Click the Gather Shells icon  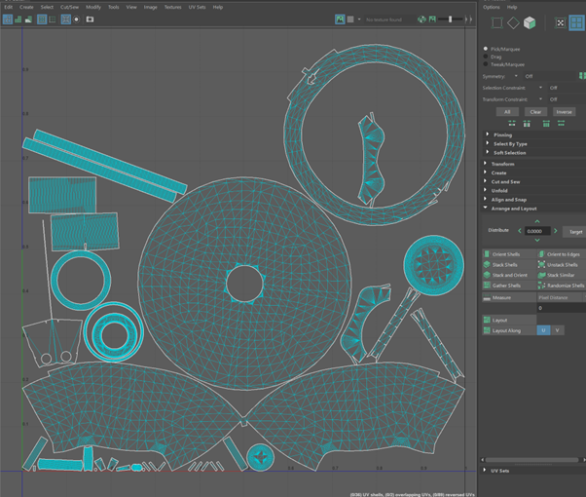click(x=488, y=286)
